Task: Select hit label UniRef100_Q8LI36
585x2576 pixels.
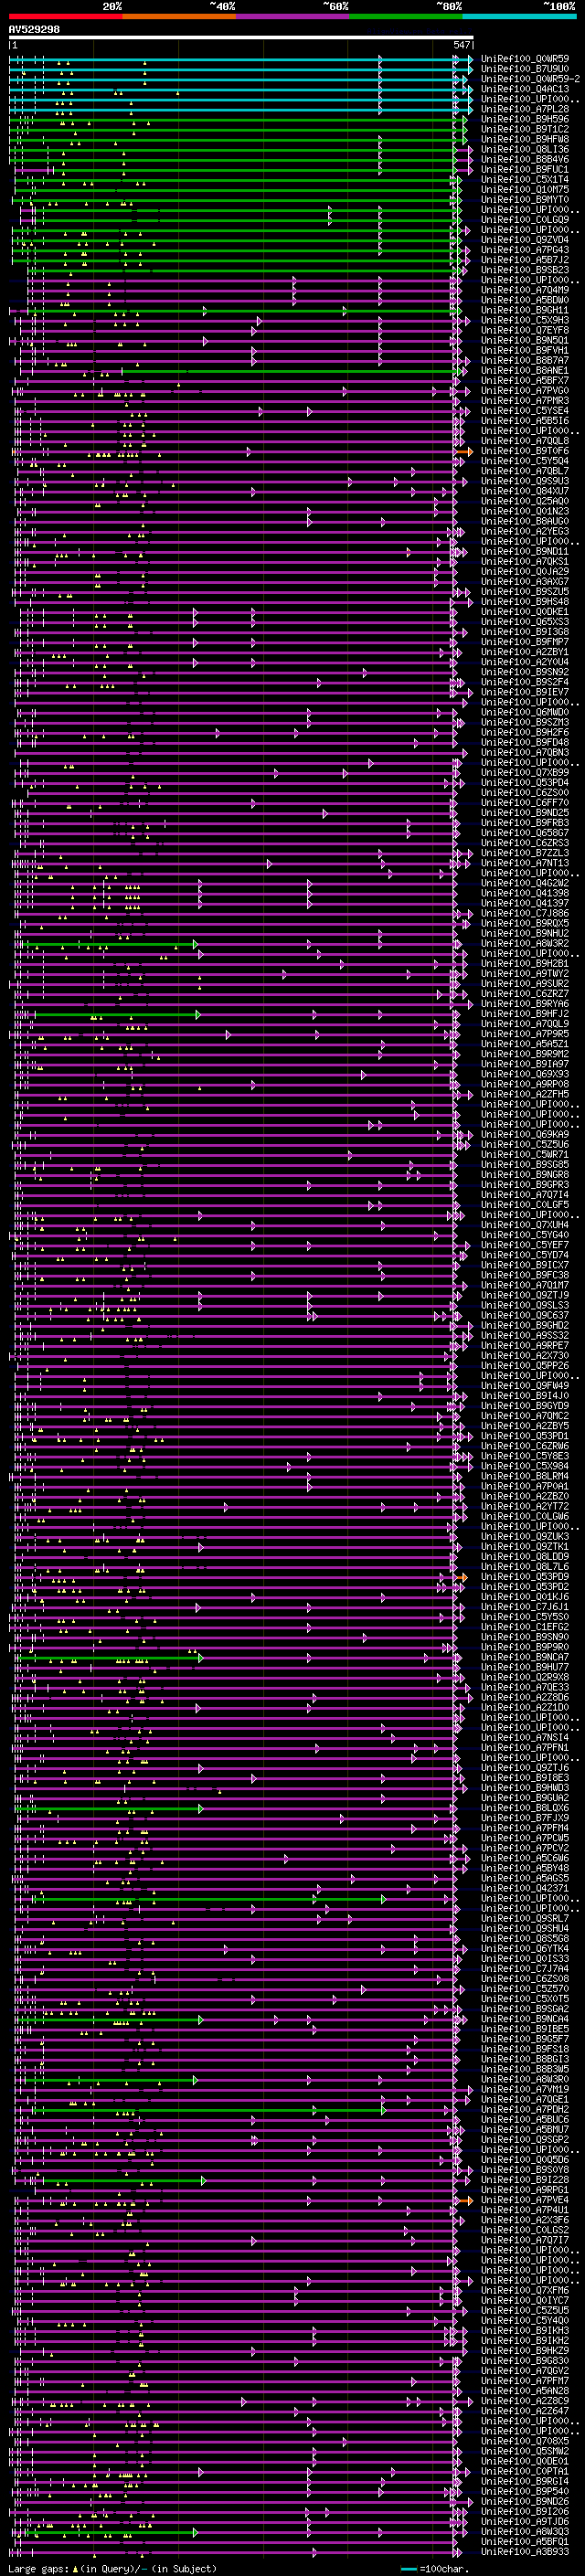Action: point(525,149)
